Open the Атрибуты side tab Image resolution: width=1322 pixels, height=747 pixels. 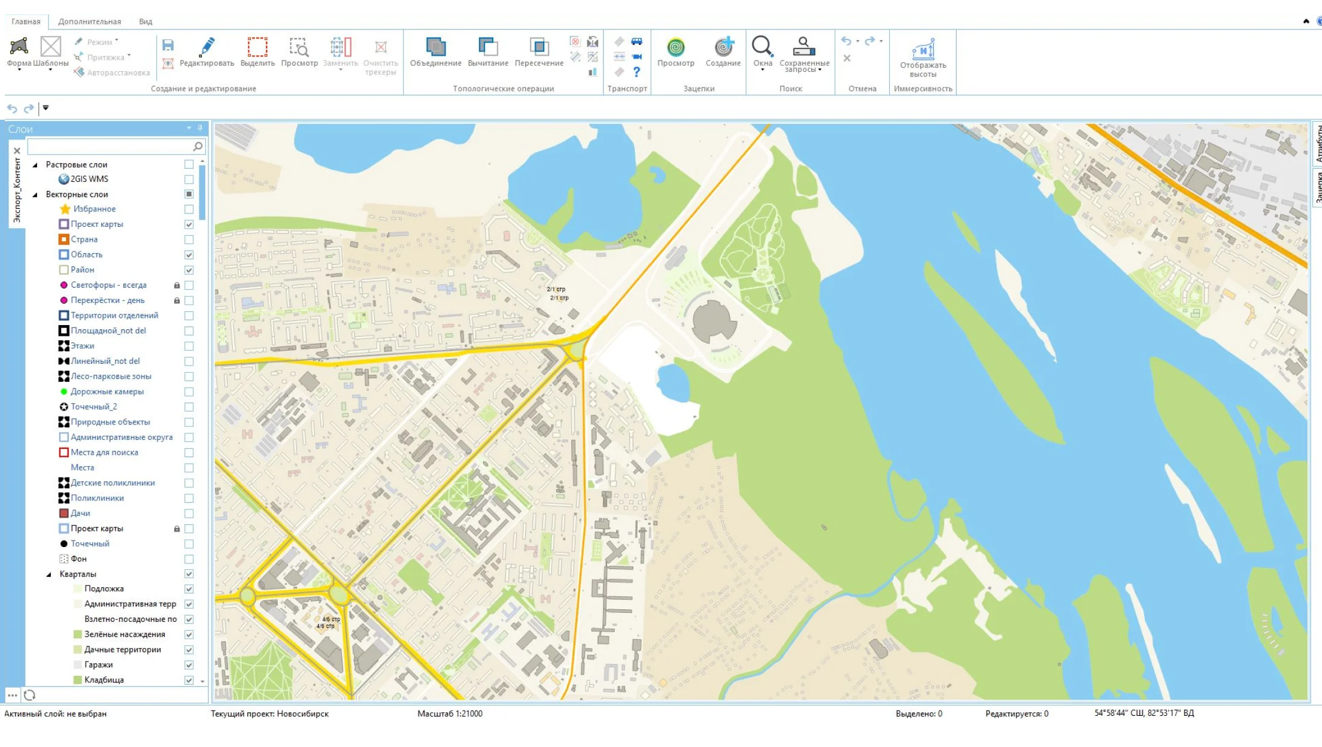(x=1318, y=144)
